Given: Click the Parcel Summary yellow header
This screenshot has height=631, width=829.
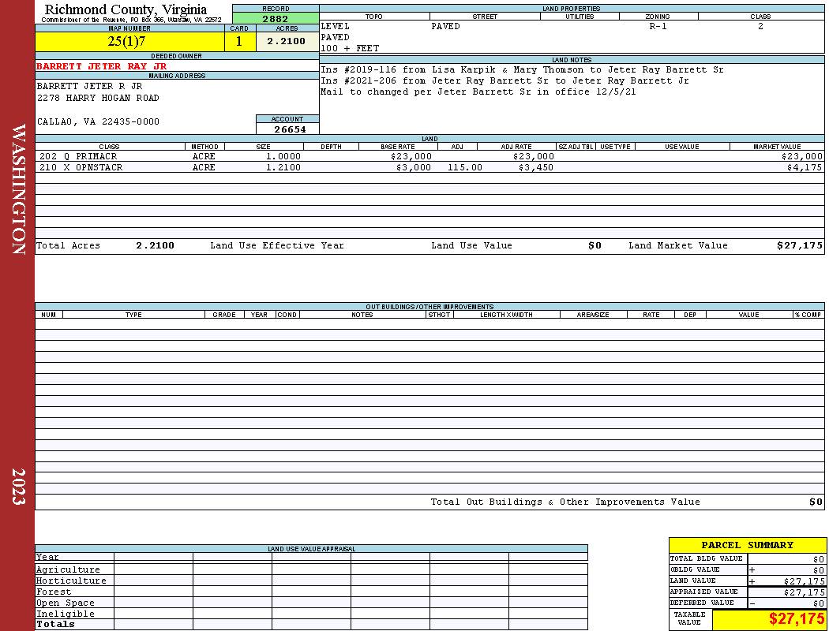Looking at the screenshot, I should click(x=748, y=545).
